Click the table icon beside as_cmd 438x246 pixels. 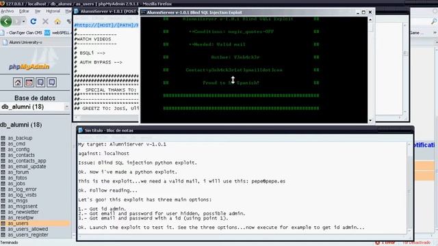pos(3,144)
